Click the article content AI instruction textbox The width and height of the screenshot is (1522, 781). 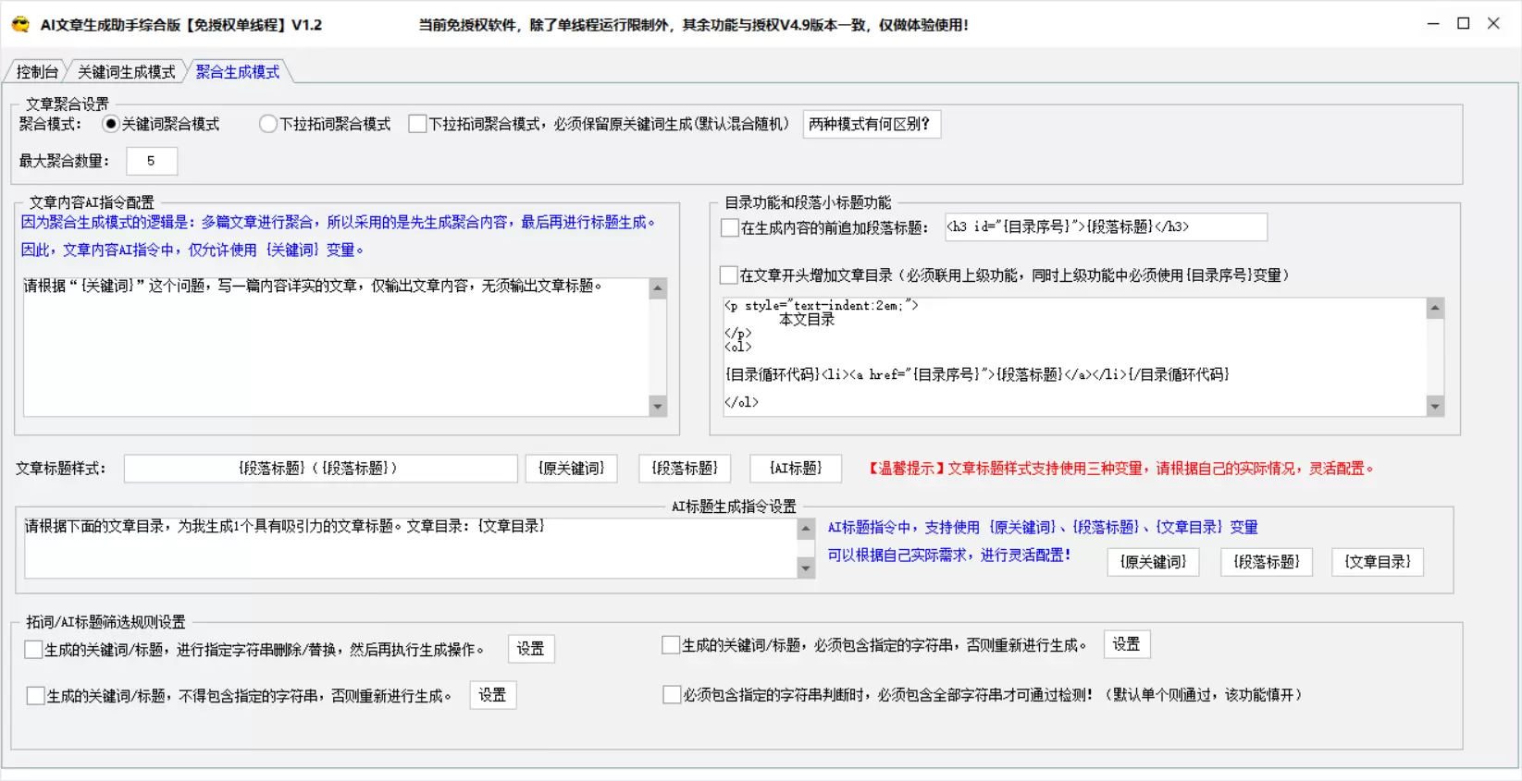336,347
